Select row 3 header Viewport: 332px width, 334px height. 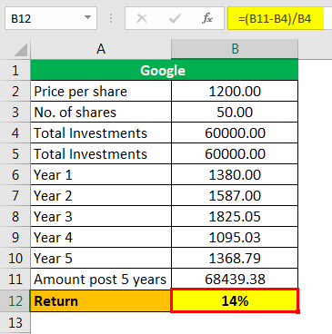(x=15, y=112)
